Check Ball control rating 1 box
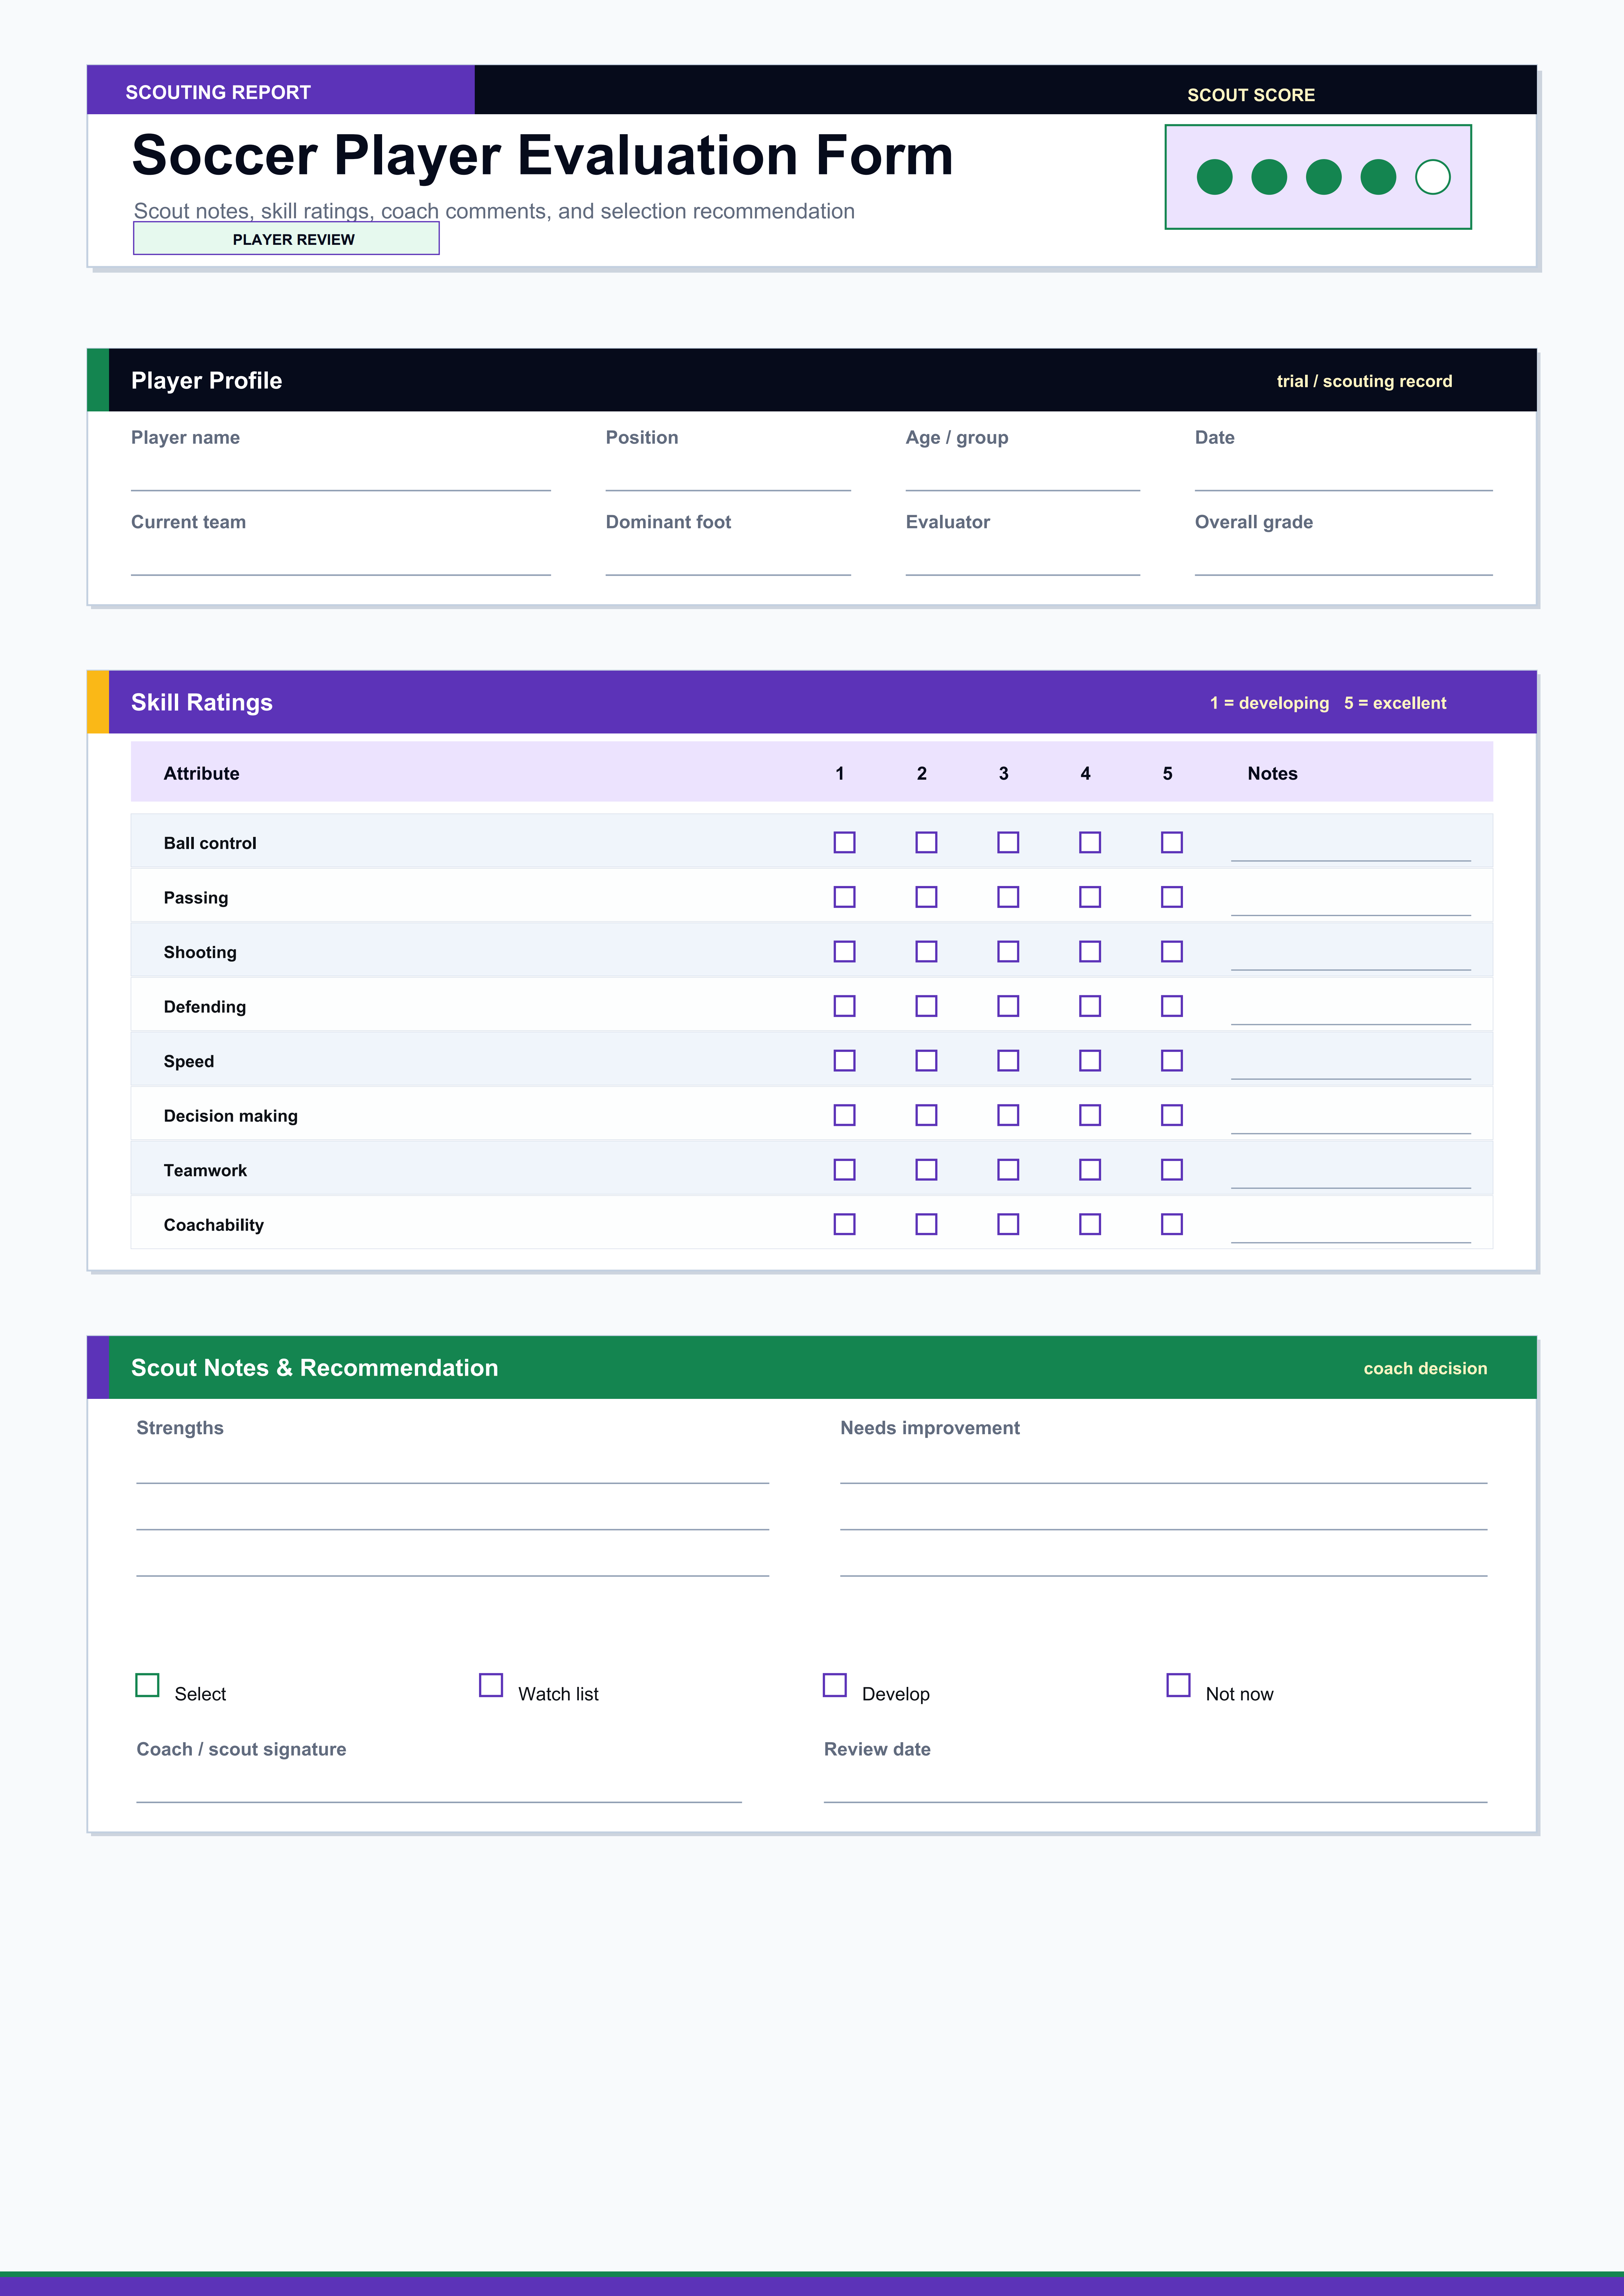Screen dimensions: 1624x2296 pyautogui.click(x=844, y=842)
